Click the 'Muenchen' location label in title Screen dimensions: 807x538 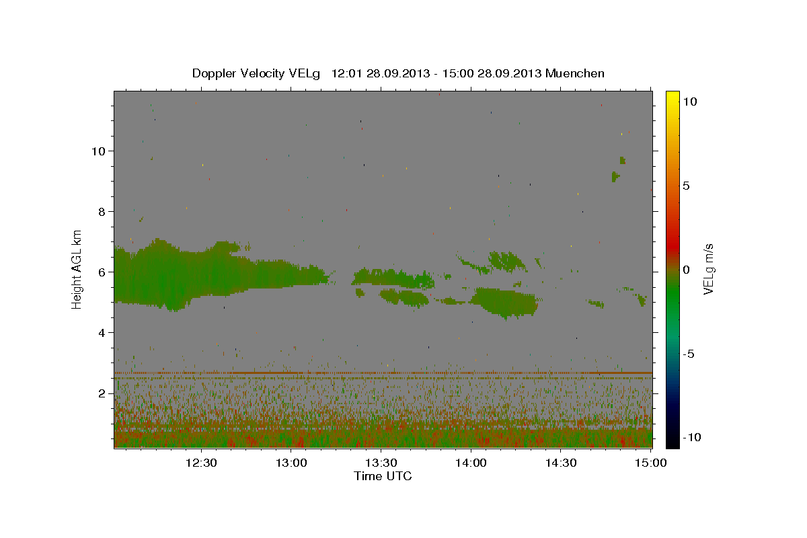tap(575, 73)
